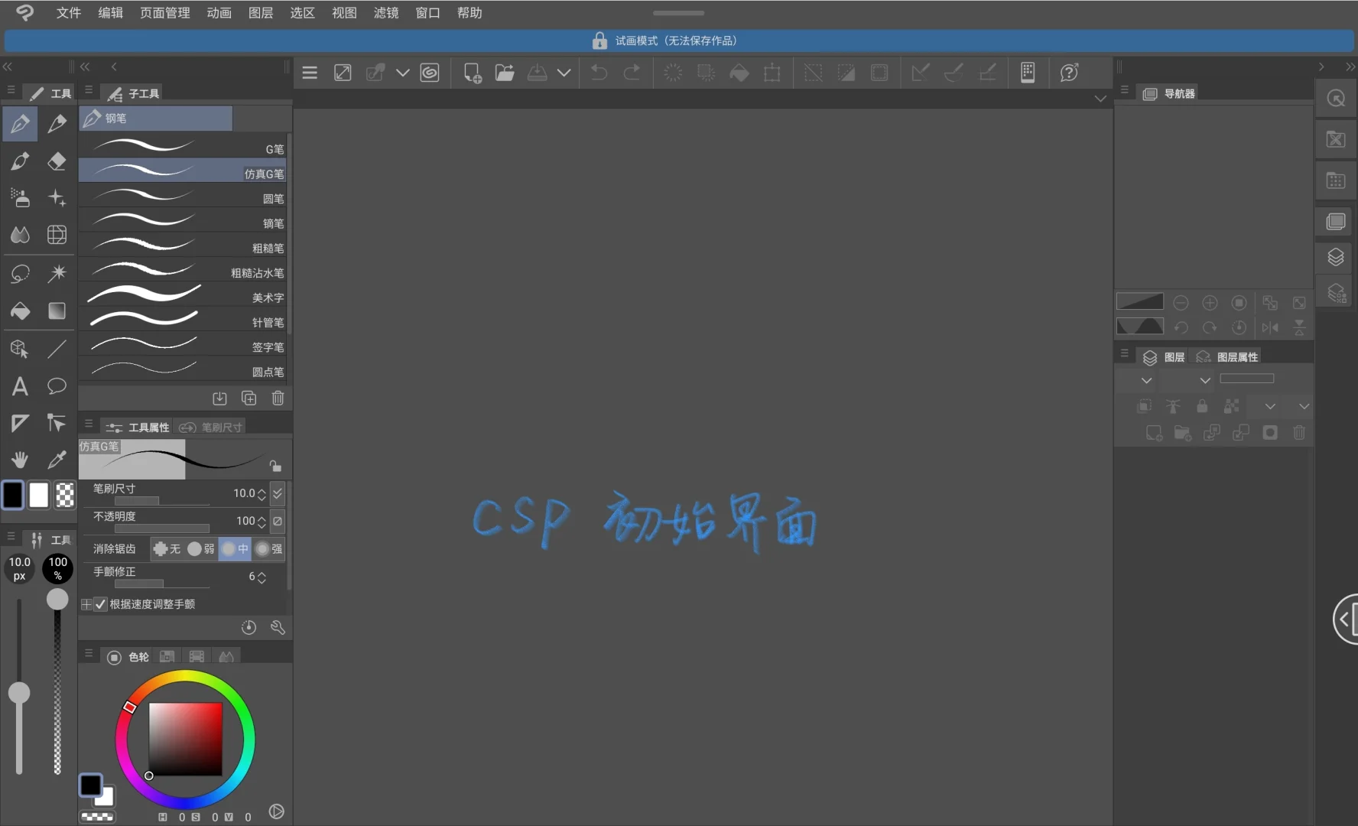Click the white sub color swatch
This screenshot has width=1358, height=826.
click(x=39, y=496)
